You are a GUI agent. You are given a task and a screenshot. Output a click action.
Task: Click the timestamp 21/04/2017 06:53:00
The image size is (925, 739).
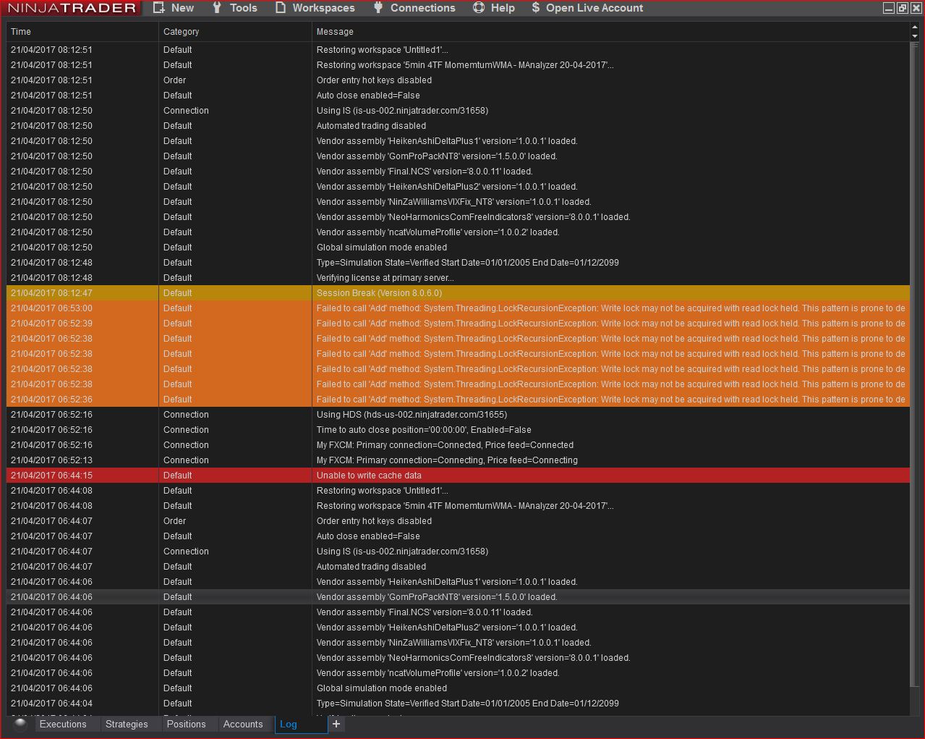(x=51, y=308)
